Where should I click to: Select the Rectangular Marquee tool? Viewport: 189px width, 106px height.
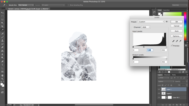[2, 16]
